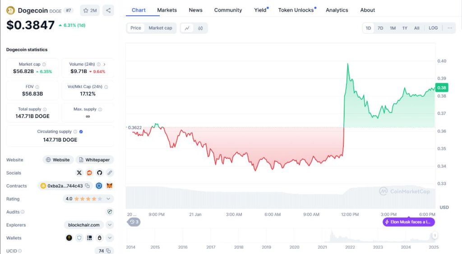
Task: Click the audit icon in Audits row
Action: [110, 212]
